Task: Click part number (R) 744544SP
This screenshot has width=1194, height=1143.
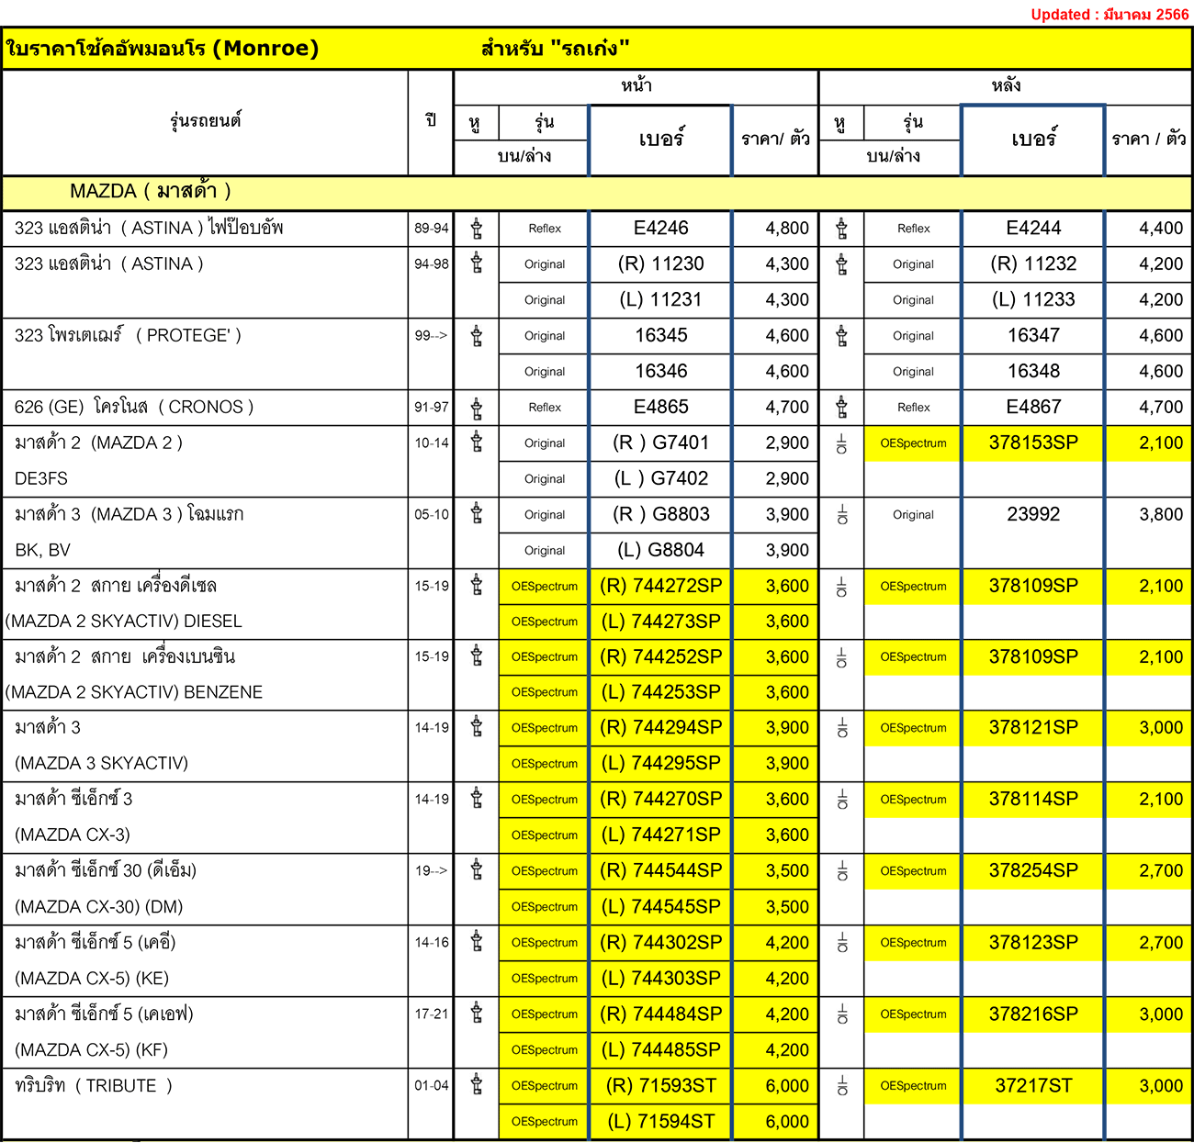Action: (x=661, y=870)
